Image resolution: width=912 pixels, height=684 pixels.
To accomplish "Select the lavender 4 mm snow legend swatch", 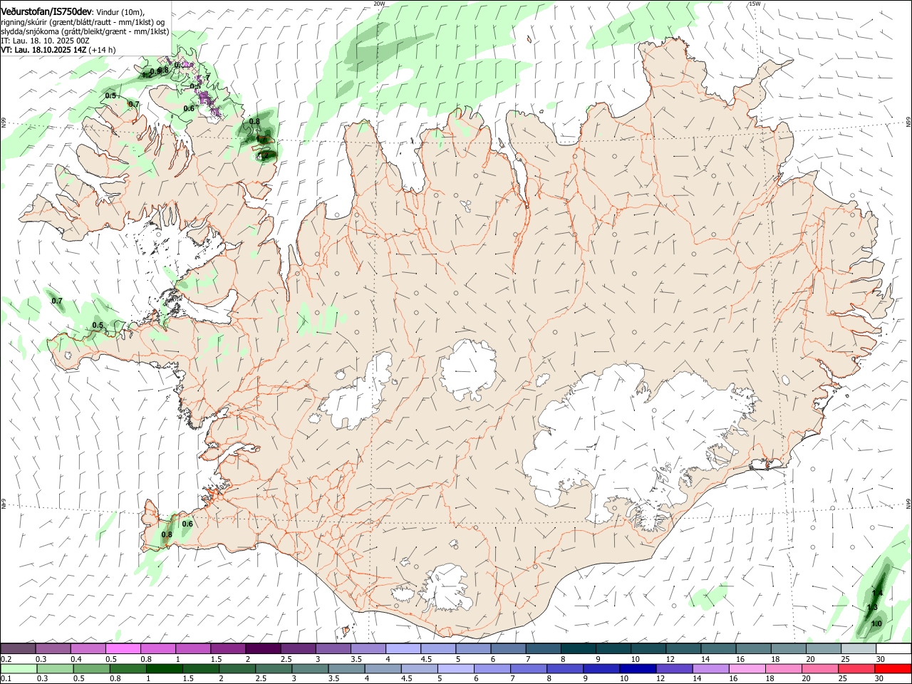I will 403,649.
